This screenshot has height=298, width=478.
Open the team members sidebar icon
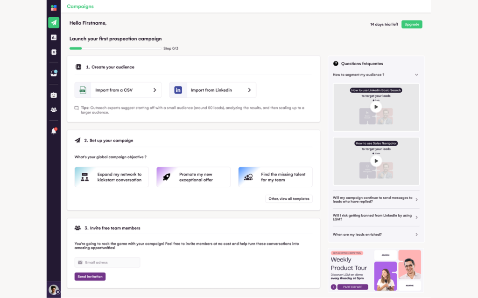(54, 110)
